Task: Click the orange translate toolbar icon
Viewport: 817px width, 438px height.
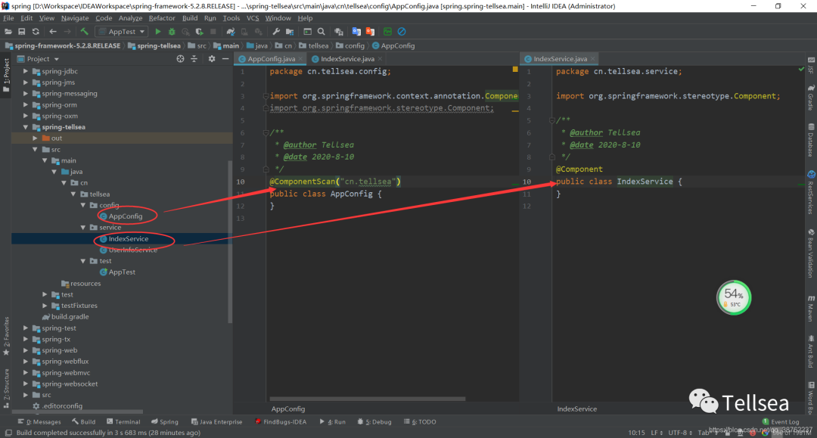Action: coord(370,32)
